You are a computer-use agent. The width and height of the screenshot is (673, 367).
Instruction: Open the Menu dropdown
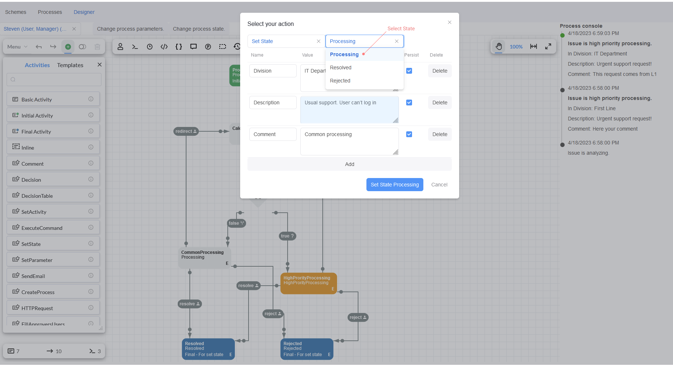[17, 47]
